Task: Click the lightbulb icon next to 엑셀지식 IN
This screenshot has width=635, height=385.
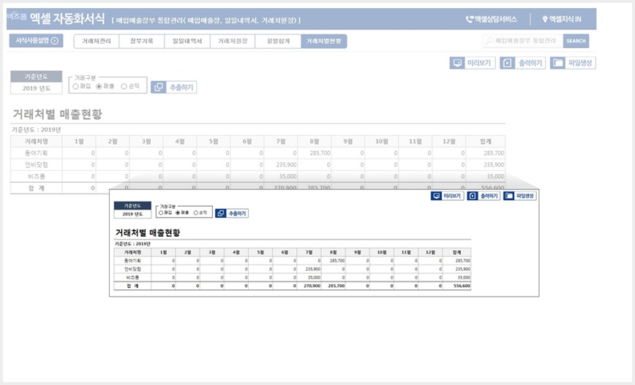Action: click(x=545, y=19)
